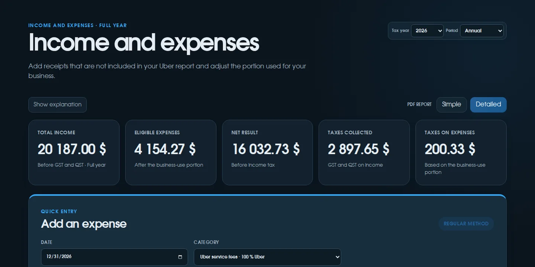Click the Taxes on Expenses value 200.33 $
Screen dimensions: 535x267
pyautogui.click(x=450, y=149)
